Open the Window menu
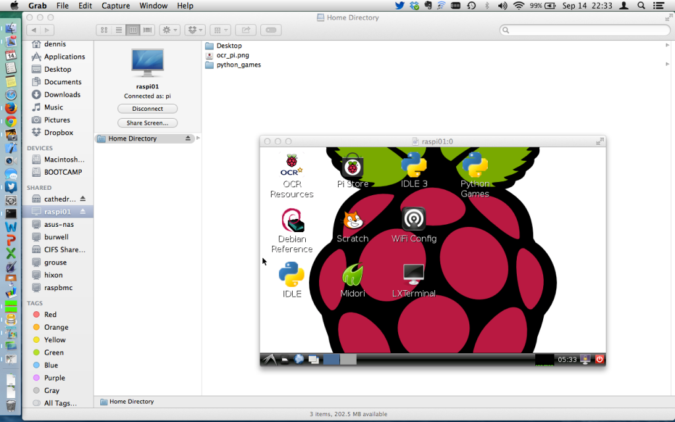This screenshot has height=422, width=675. coord(153,5)
